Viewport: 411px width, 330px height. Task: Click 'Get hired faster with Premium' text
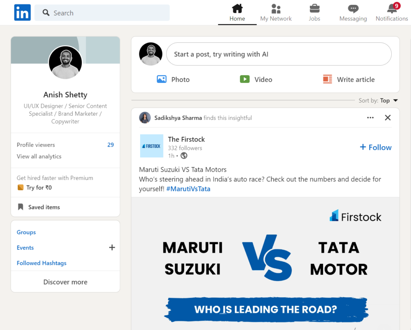[55, 178]
